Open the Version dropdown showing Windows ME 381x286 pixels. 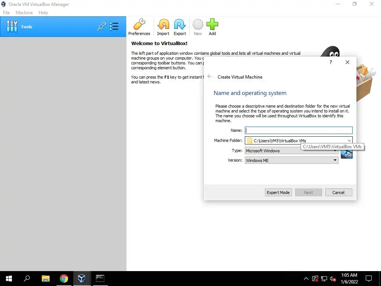click(x=291, y=160)
